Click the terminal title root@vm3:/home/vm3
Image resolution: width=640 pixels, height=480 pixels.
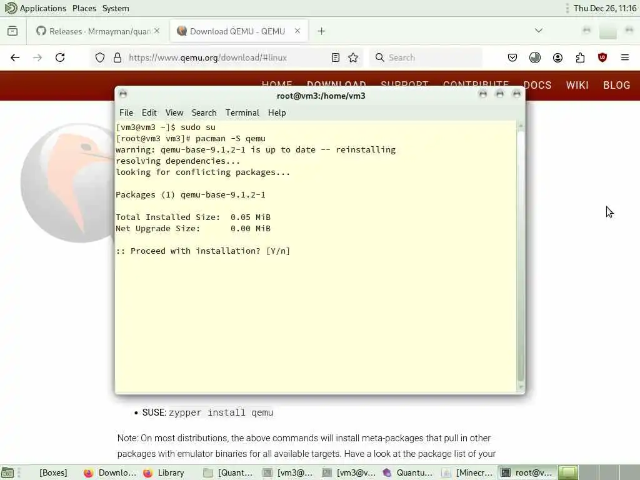321,96
